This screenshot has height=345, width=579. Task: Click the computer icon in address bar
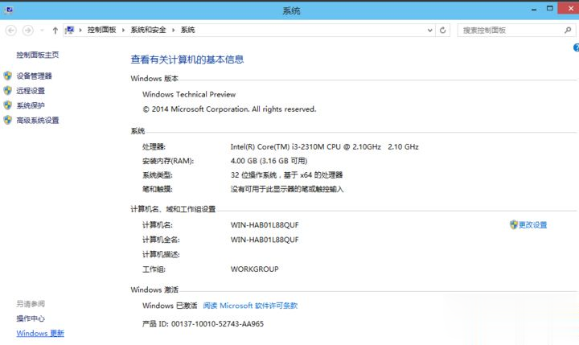[x=70, y=30]
